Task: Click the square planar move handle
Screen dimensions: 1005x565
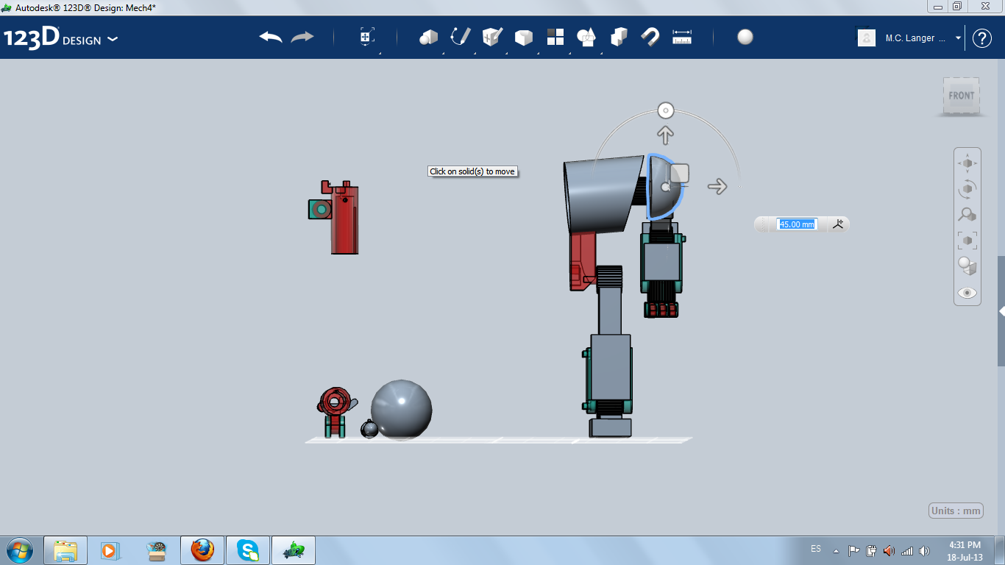Action: tap(680, 173)
